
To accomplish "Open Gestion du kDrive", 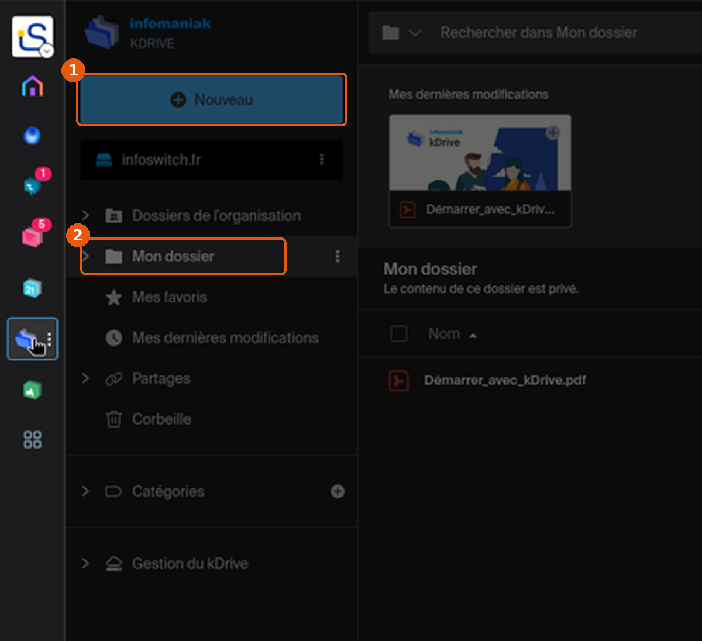I will click(190, 563).
